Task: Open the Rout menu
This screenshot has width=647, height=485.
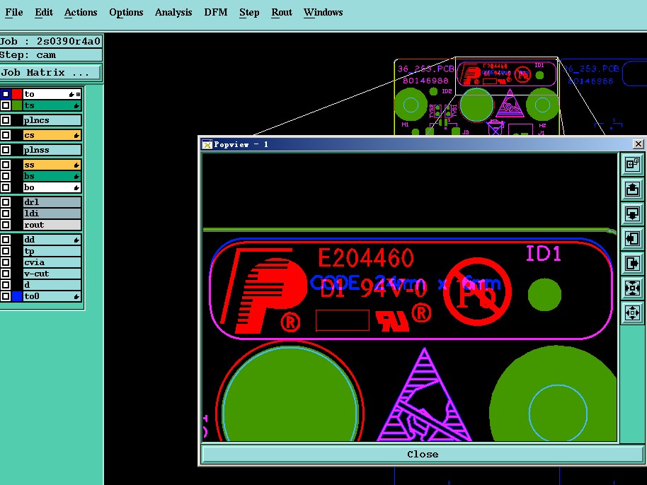Action: point(282,12)
